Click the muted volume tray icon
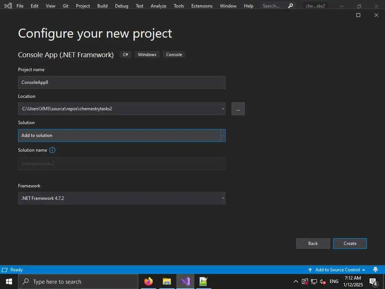The width and height of the screenshot is (385, 289). click(323, 281)
